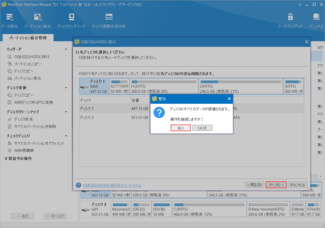
Task: Sort by the 容量 column header
Action: pyautogui.click(x=140, y=100)
